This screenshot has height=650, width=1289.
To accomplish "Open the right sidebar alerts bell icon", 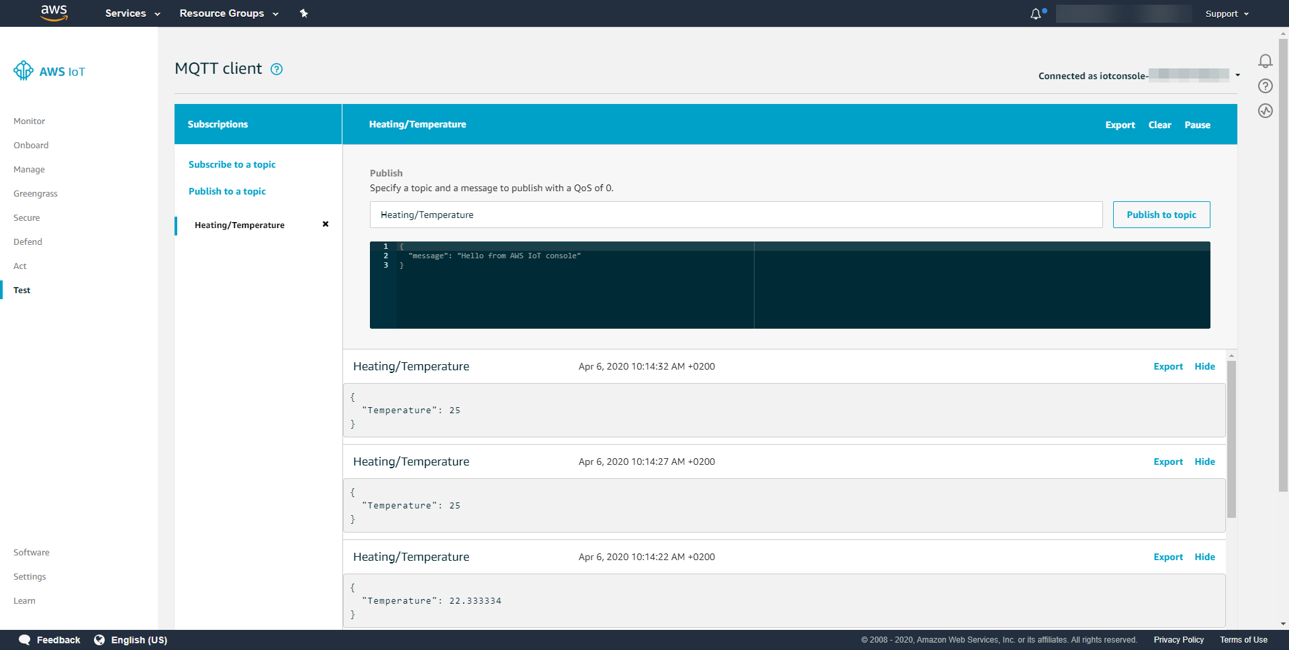I will click(x=1265, y=61).
